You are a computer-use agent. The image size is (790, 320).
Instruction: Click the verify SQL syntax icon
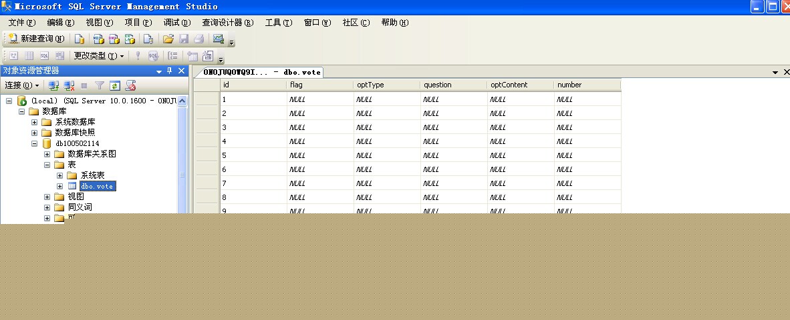click(x=153, y=56)
